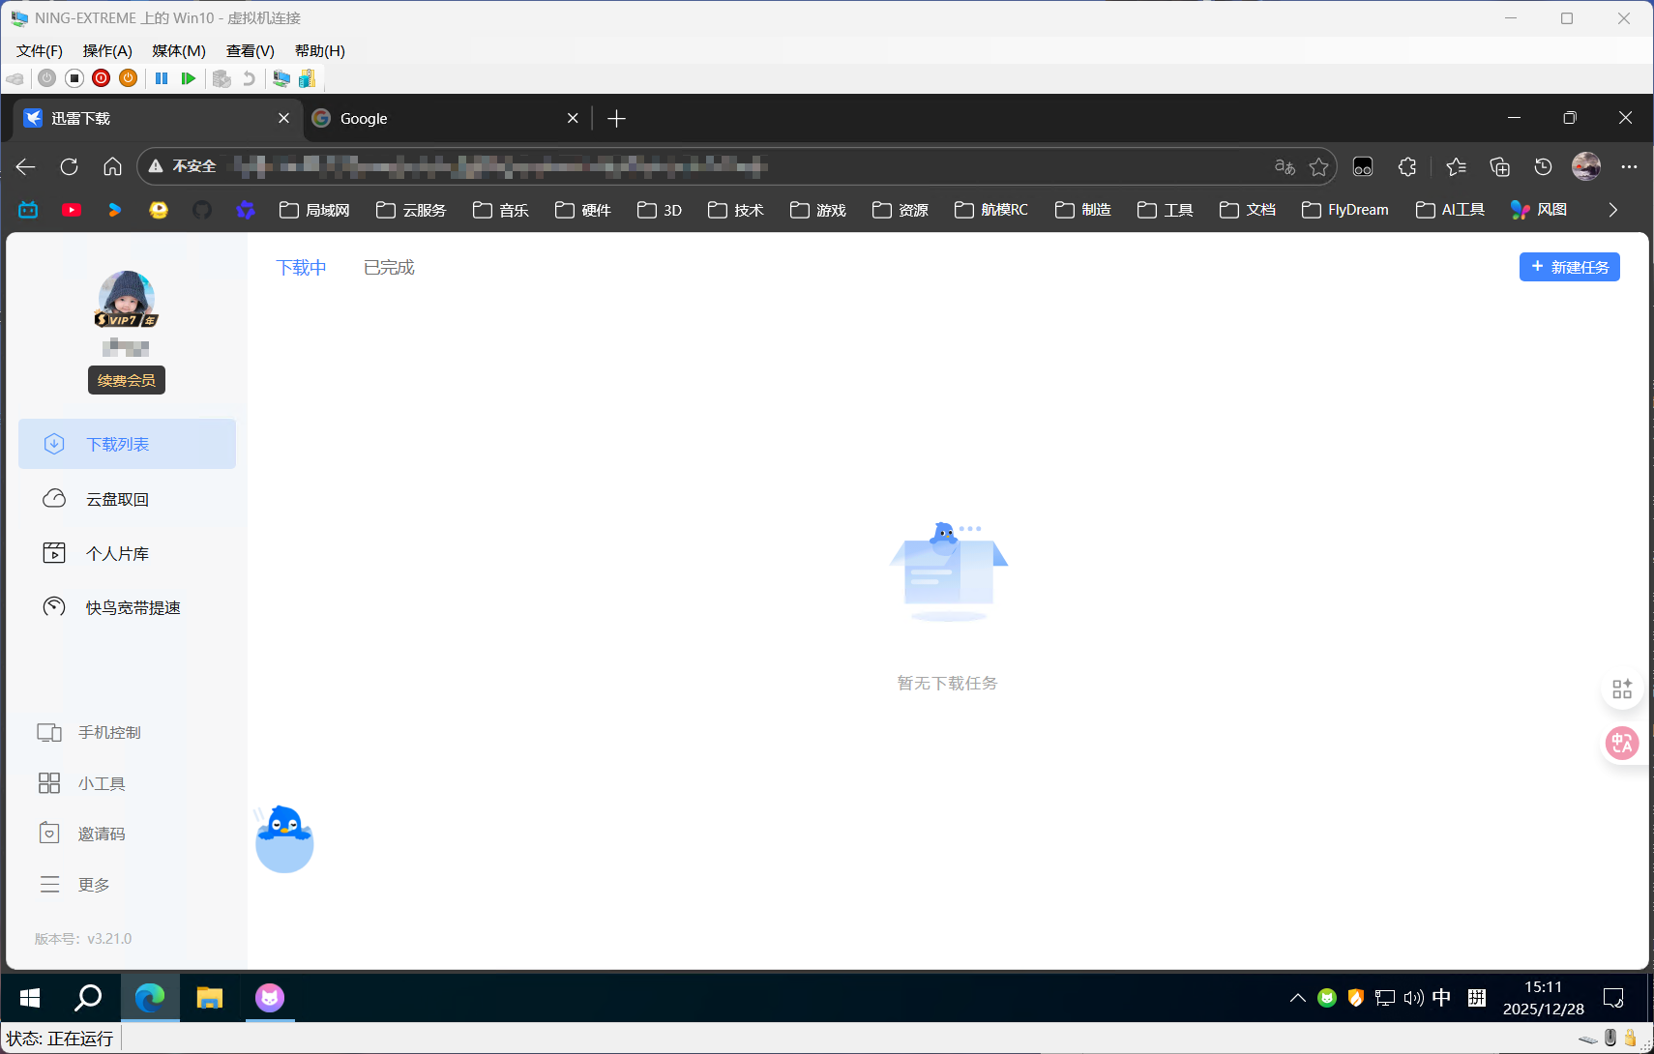Image resolution: width=1654 pixels, height=1054 pixels.
Task: Open the browser profile avatar
Action: pyautogui.click(x=1586, y=167)
